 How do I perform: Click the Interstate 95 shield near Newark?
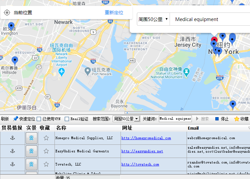click(x=110, y=21)
